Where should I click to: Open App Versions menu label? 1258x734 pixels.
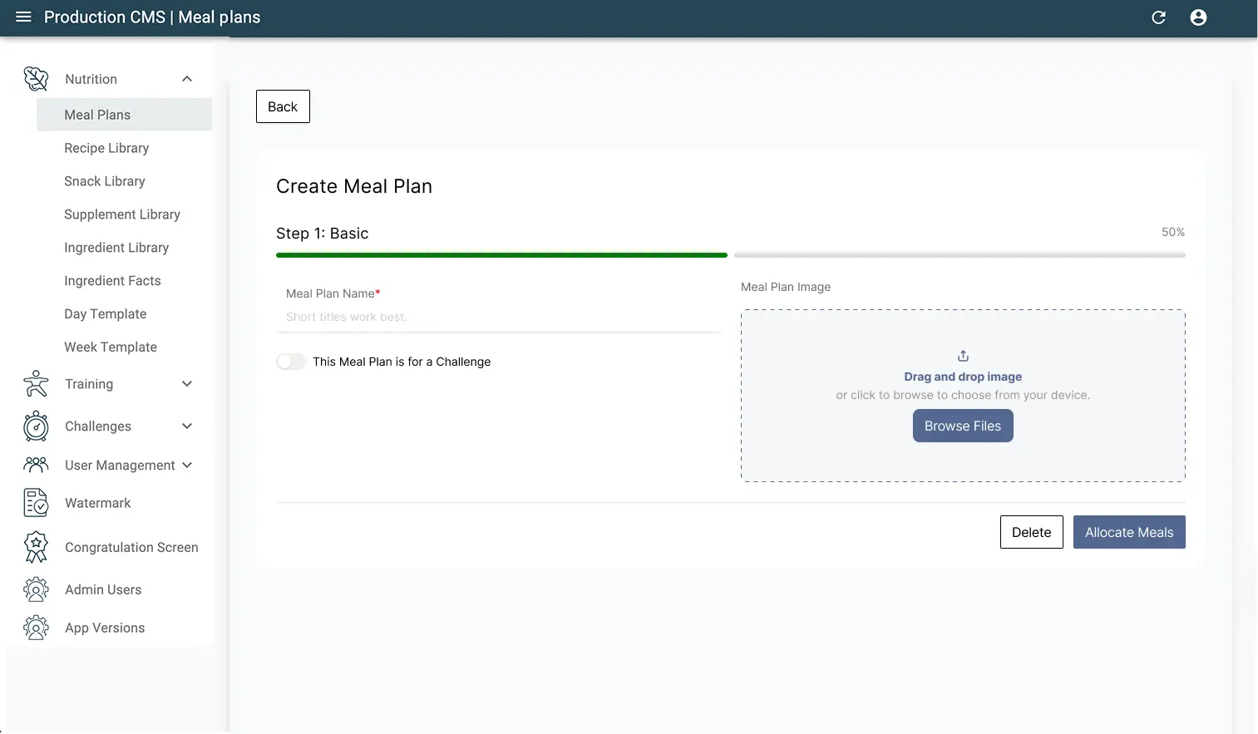(105, 628)
